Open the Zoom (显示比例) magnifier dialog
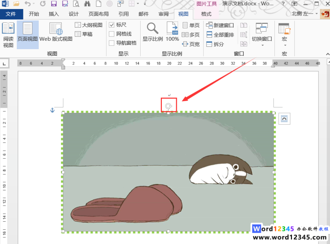The width and height of the screenshot is (330, 244). tap(152, 32)
